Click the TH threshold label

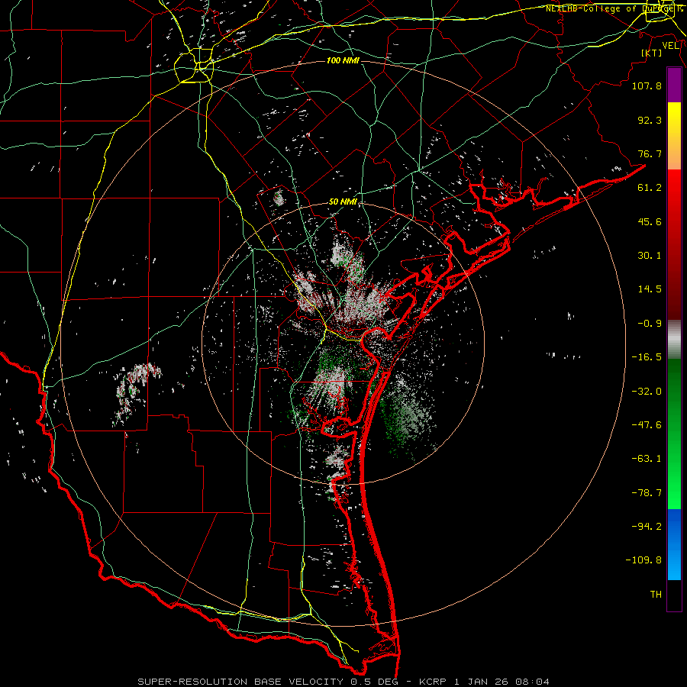tap(656, 595)
